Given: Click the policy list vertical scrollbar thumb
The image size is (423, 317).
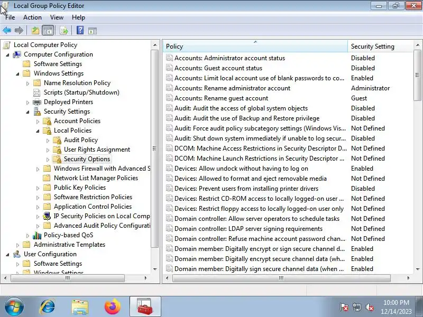Looking at the screenshot, I should point(417,75).
